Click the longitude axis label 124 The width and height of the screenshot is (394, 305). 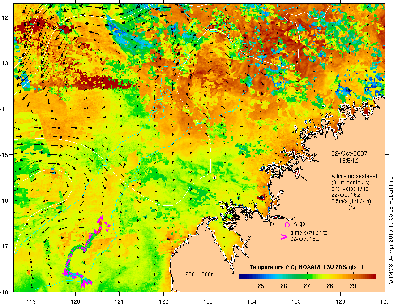(252, 301)
